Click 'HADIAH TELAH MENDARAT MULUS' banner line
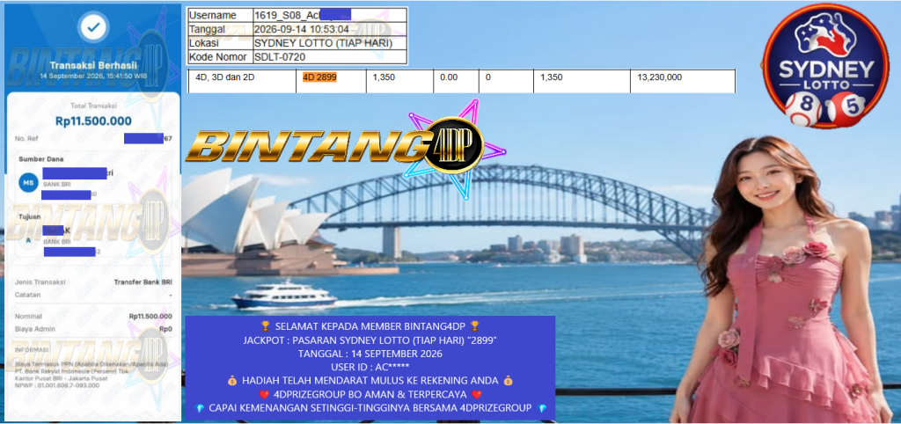 370,381
